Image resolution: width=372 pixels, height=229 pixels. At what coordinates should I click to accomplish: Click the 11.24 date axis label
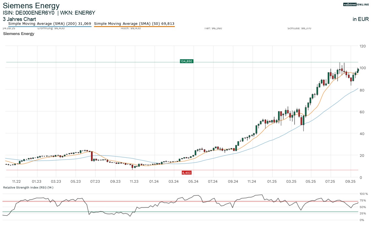(x=252, y=181)
